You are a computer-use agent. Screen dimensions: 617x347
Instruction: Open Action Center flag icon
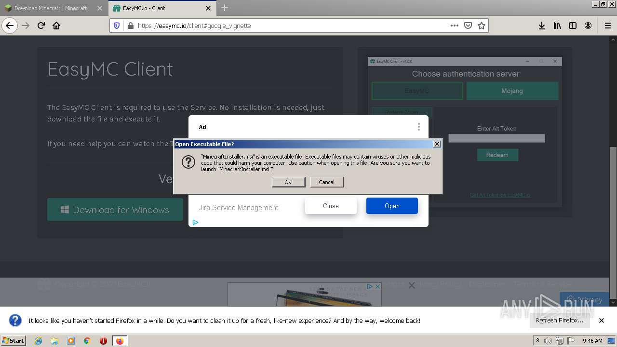click(571, 341)
